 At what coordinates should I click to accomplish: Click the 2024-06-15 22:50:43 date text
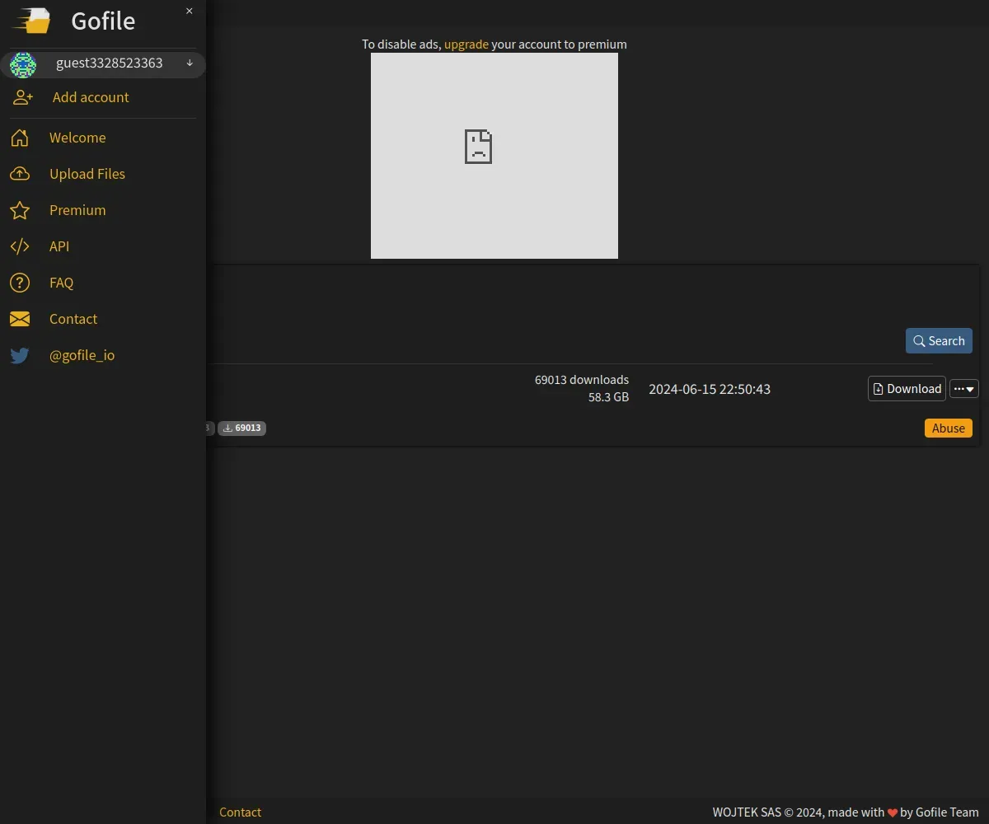pos(710,389)
